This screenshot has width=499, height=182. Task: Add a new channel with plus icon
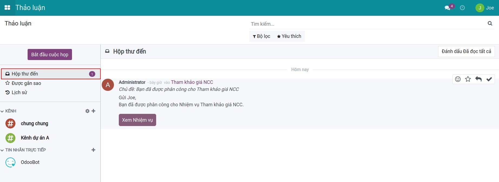coord(94,111)
